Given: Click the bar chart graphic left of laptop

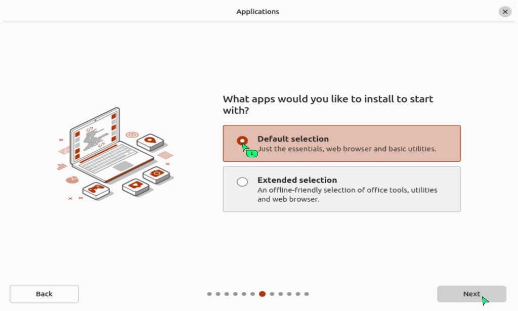Looking at the screenshot, I should (62, 166).
